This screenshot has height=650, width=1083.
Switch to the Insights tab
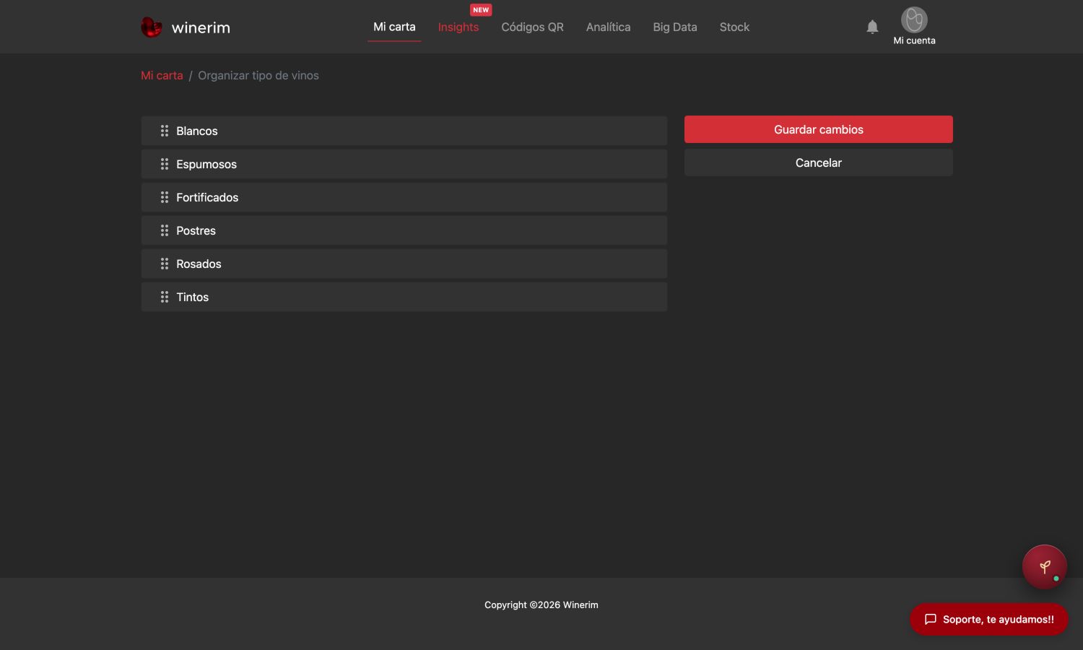pos(458,27)
